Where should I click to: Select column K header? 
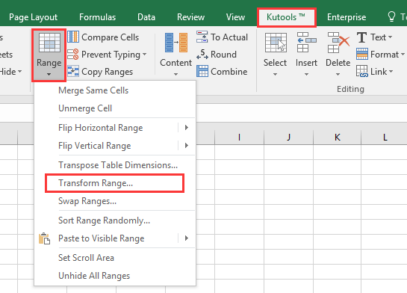point(338,137)
